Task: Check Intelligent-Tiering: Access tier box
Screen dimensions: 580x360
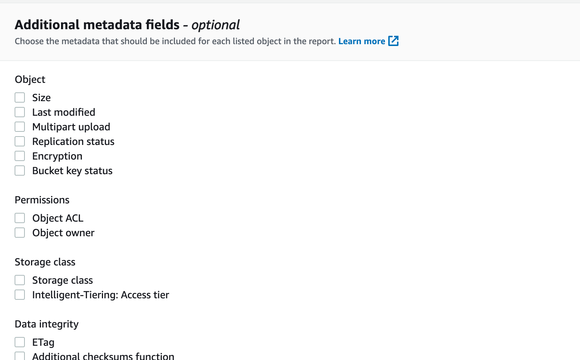Action: [20, 295]
